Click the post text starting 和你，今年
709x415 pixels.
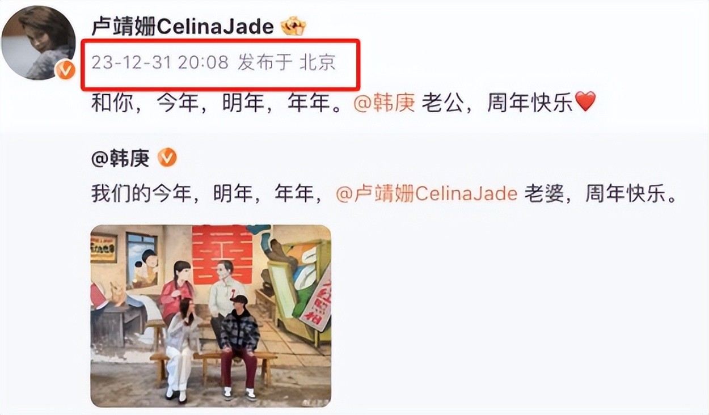pos(344,103)
